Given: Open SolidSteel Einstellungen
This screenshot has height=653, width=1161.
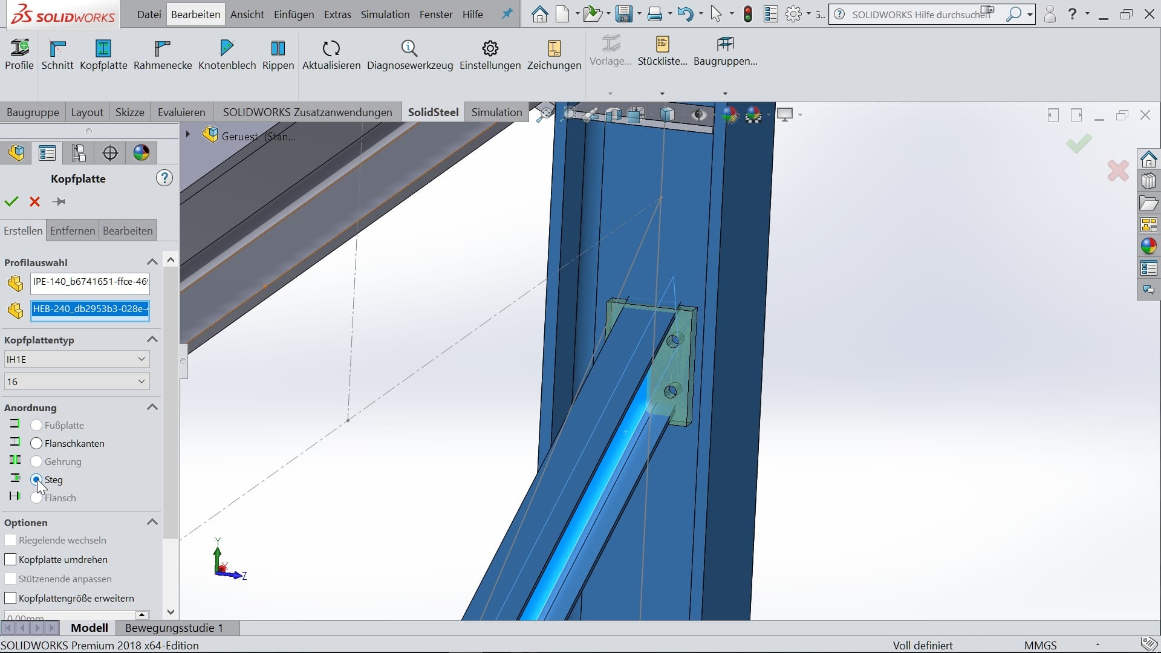Looking at the screenshot, I should pos(490,54).
